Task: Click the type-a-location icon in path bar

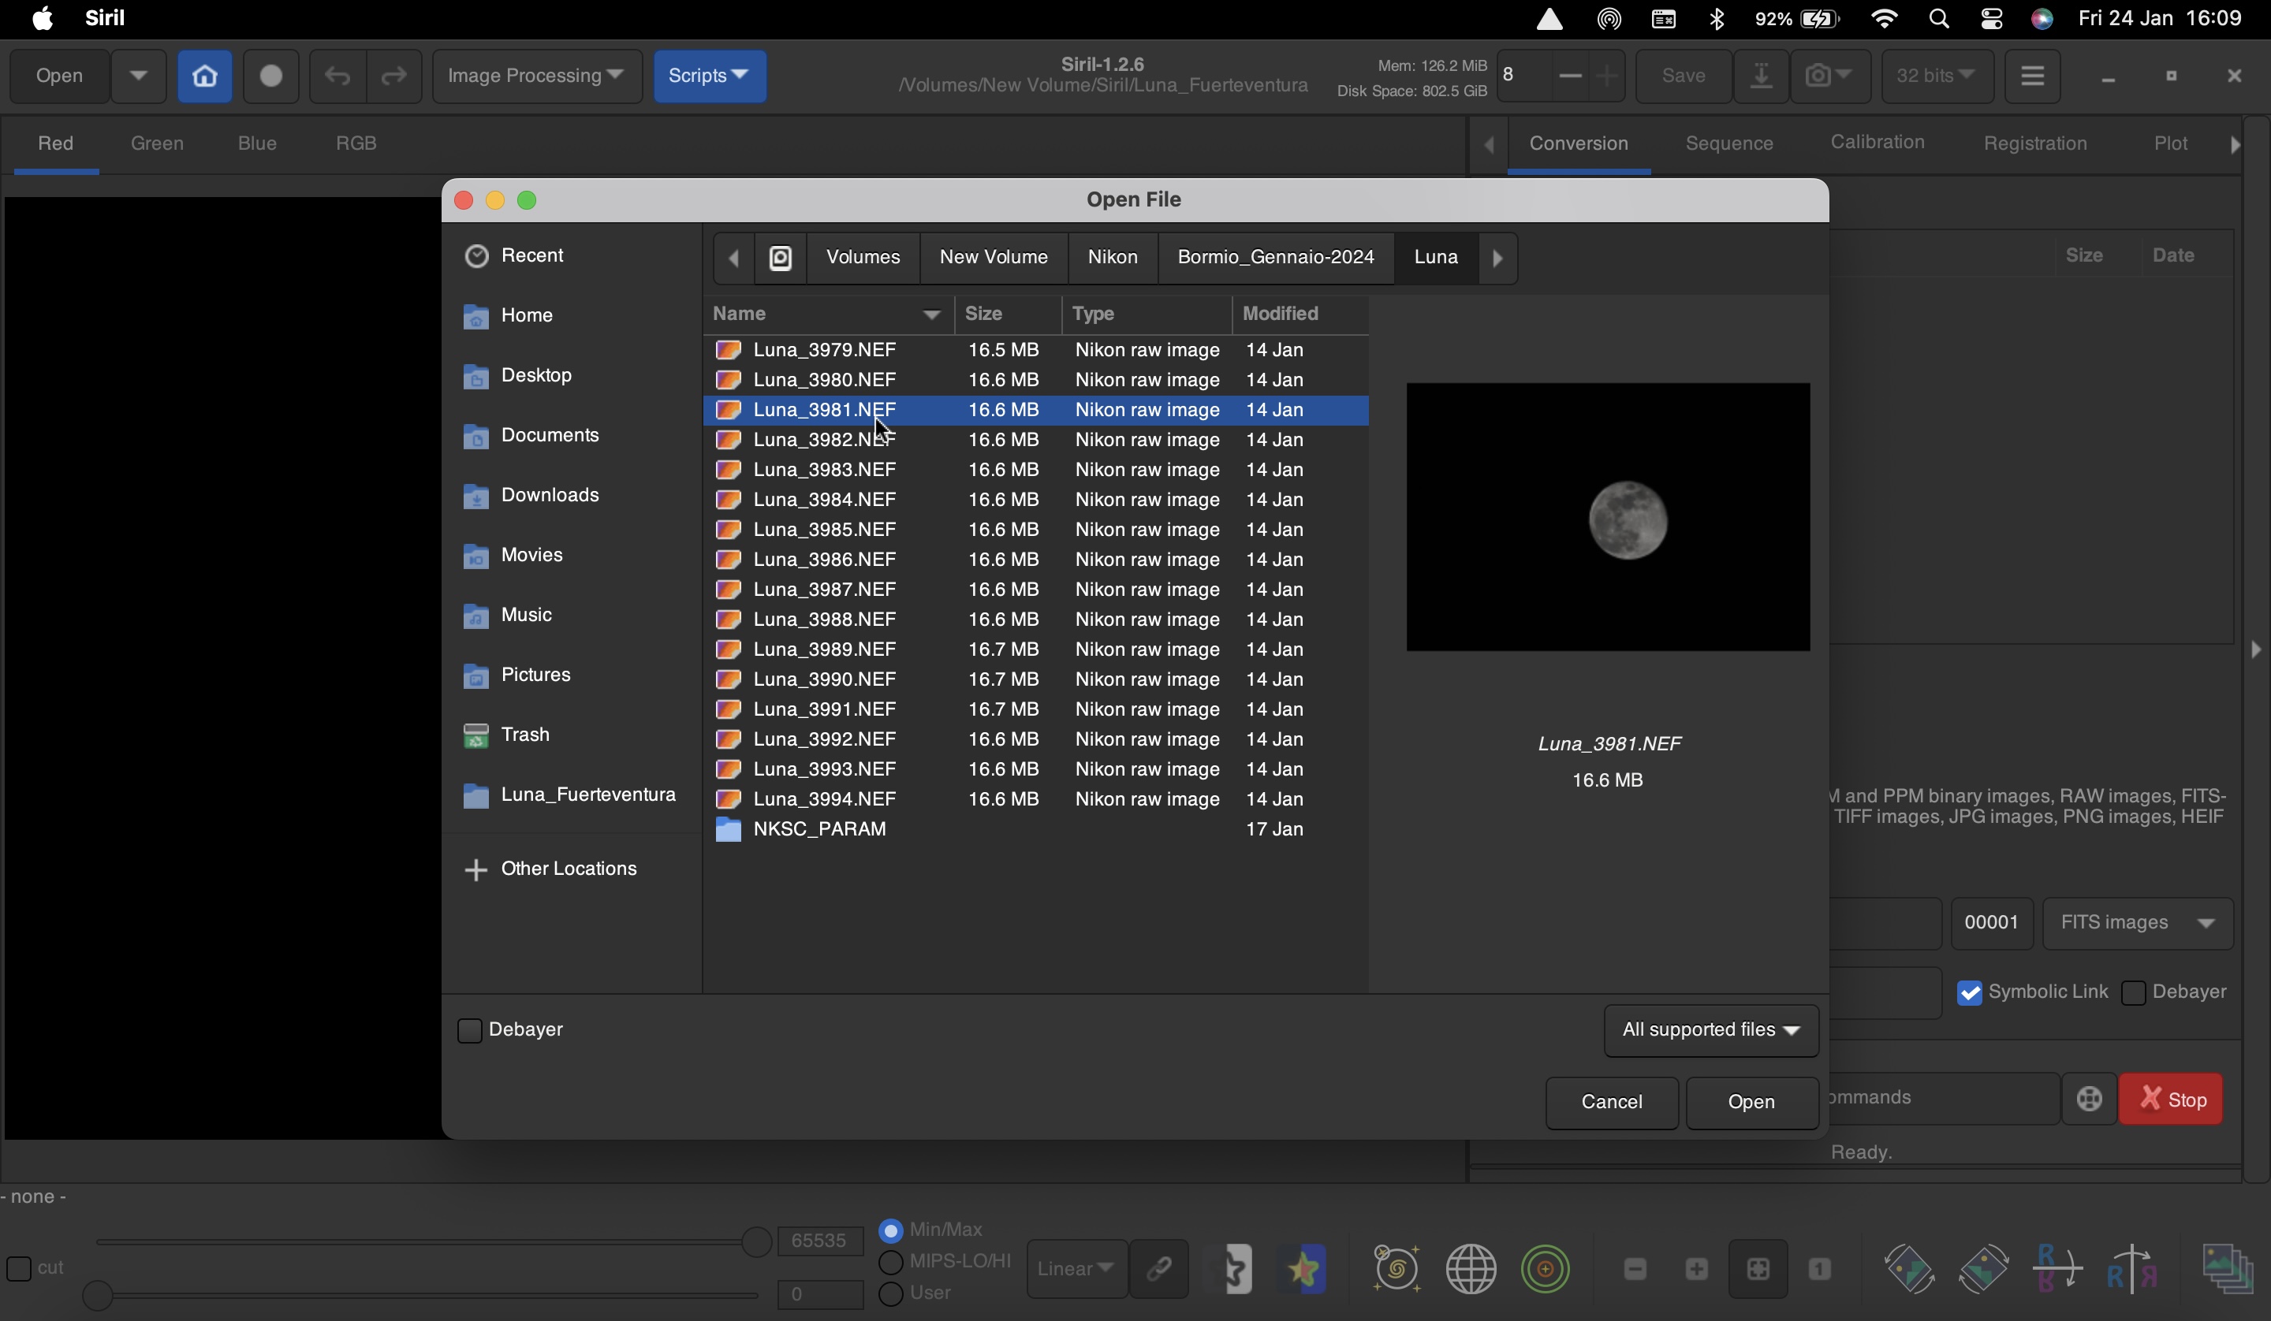Action: [781, 258]
